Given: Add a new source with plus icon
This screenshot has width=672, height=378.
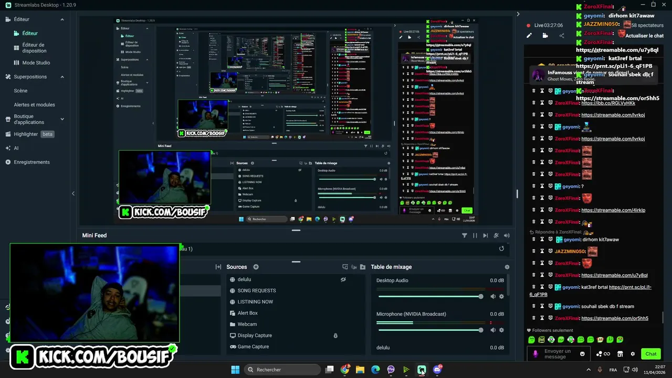Looking at the screenshot, I should [x=256, y=267].
